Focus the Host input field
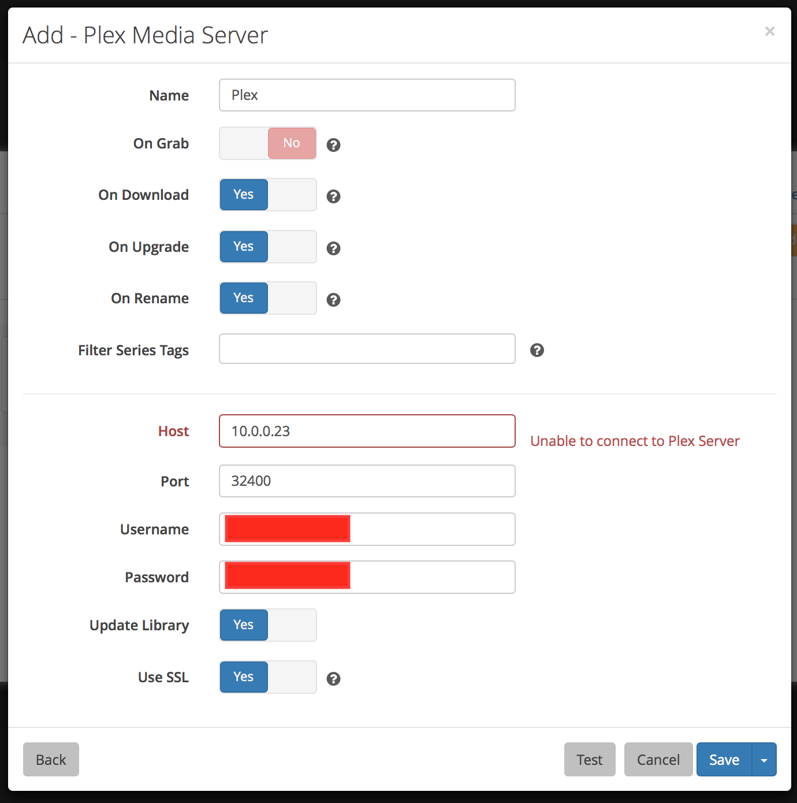This screenshot has width=797, height=803. coord(367,431)
